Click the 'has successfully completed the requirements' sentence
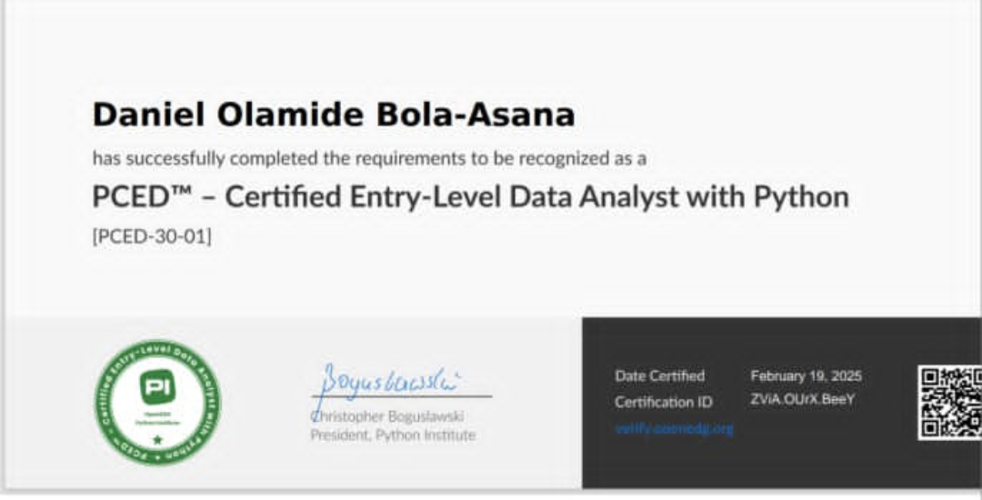 click(369, 159)
